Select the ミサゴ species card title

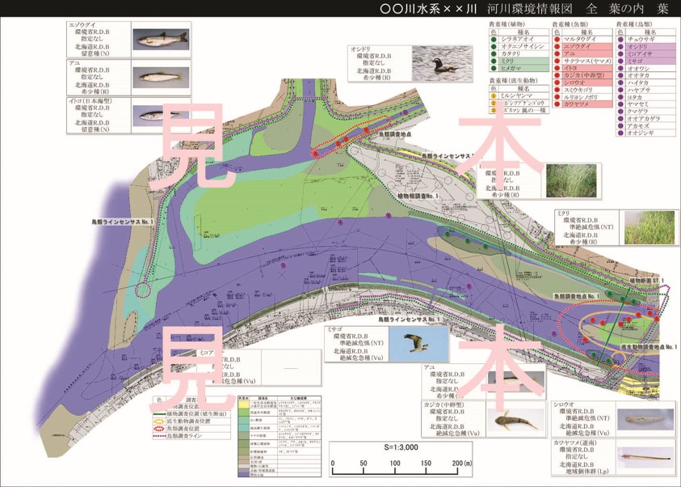335,329
